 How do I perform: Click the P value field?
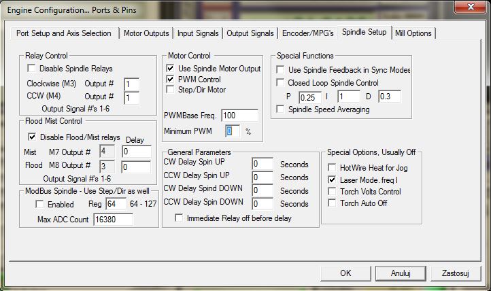[x=310, y=97]
